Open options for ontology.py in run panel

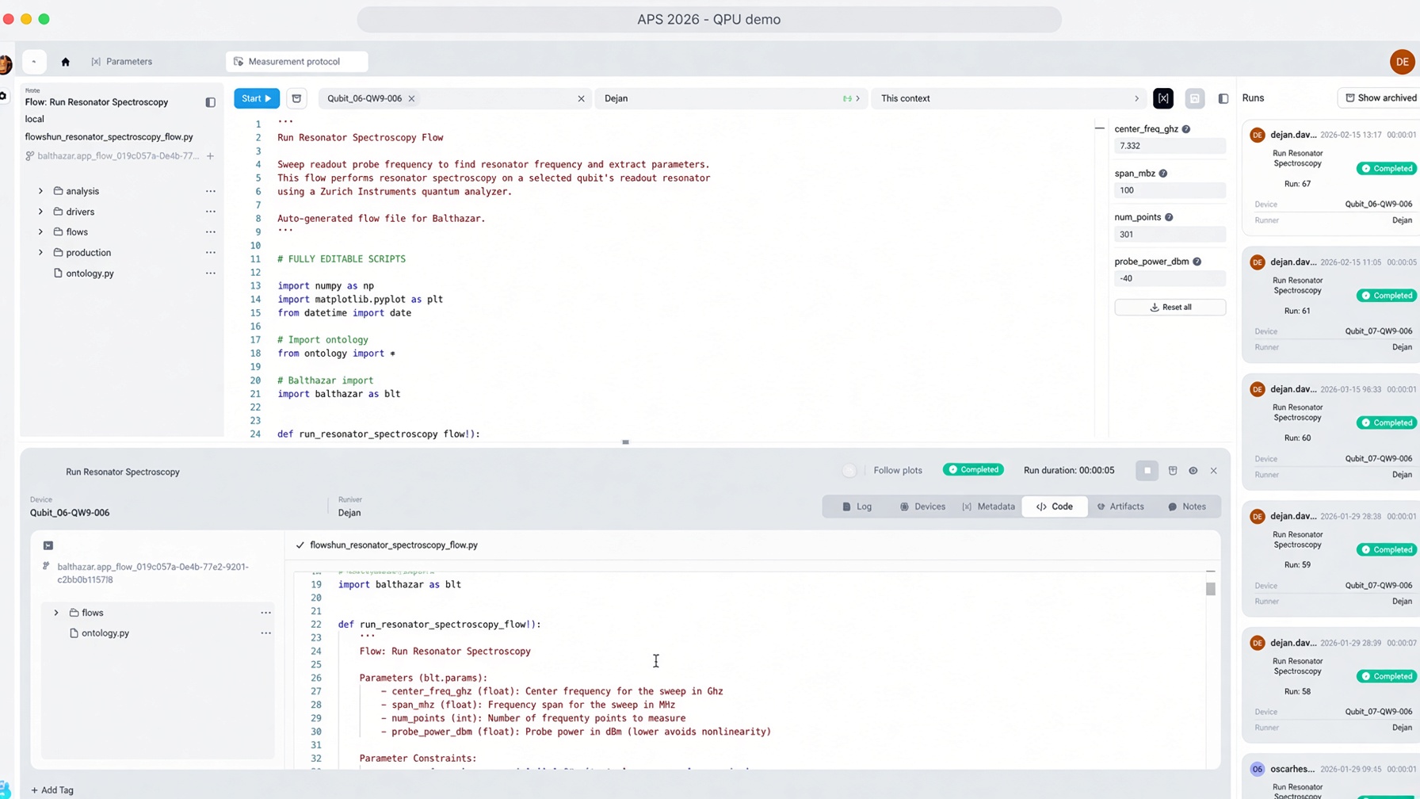tap(265, 633)
